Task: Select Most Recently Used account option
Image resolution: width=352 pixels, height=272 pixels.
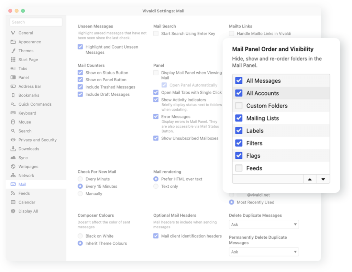Action: pyautogui.click(x=231, y=202)
